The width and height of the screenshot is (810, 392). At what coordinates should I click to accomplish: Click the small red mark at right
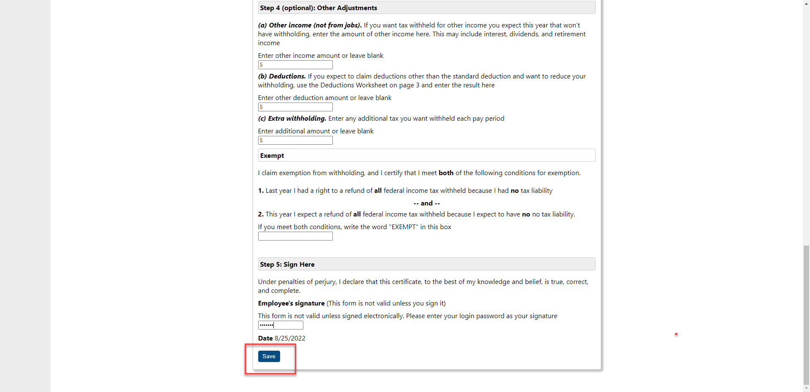pyautogui.click(x=676, y=334)
